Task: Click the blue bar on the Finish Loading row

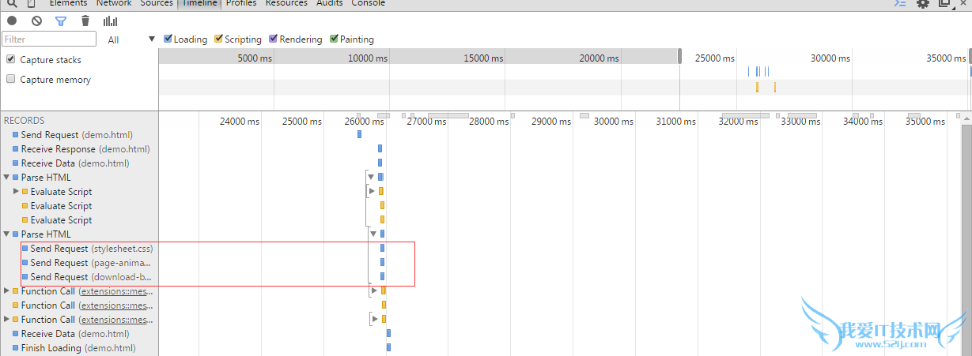Action: click(x=388, y=347)
